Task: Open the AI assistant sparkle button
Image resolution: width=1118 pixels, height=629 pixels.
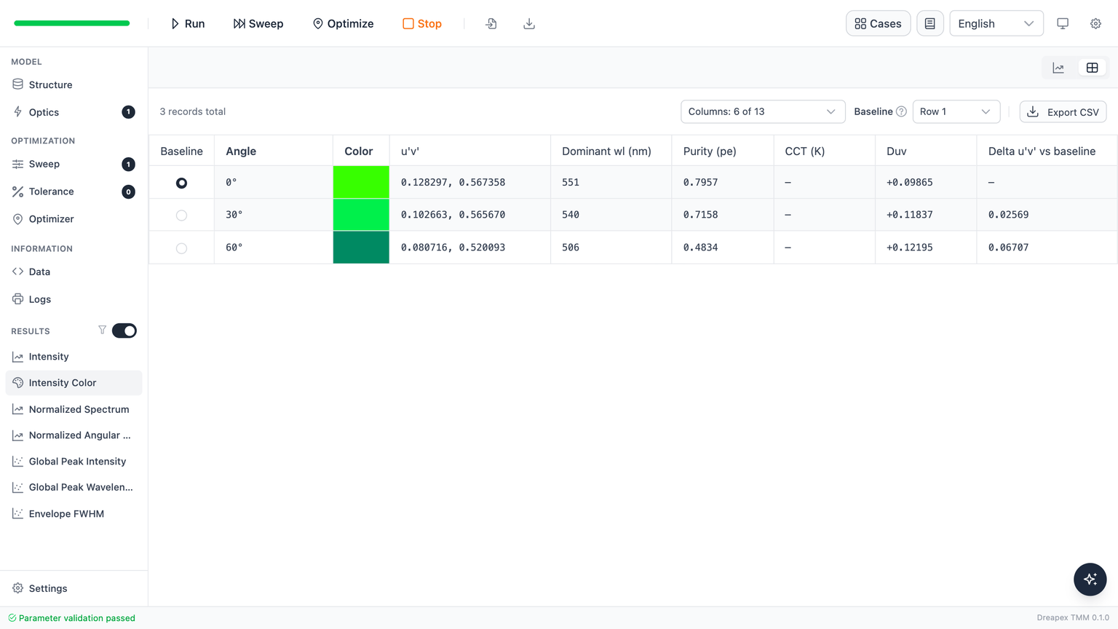Action: tap(1090, 579)
